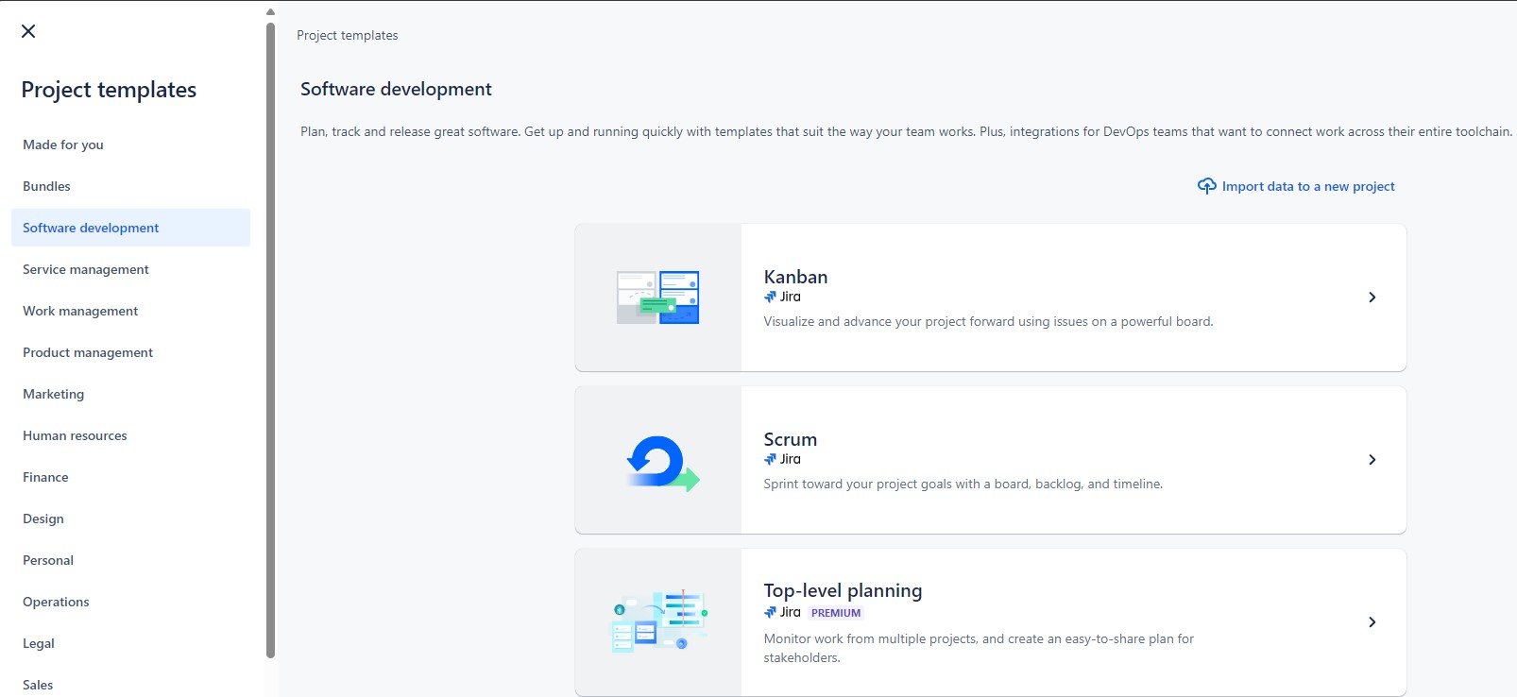Click the Project templates breadcrumb
1517x697 pixels.
click(347, 35)
